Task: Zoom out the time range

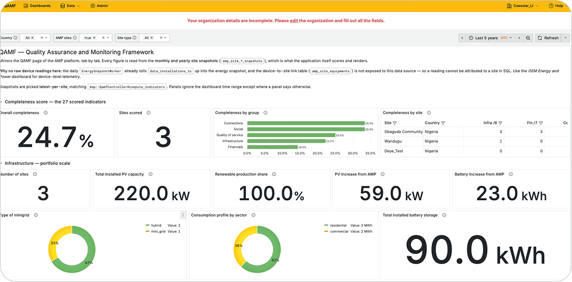Action: pos(528,38)
